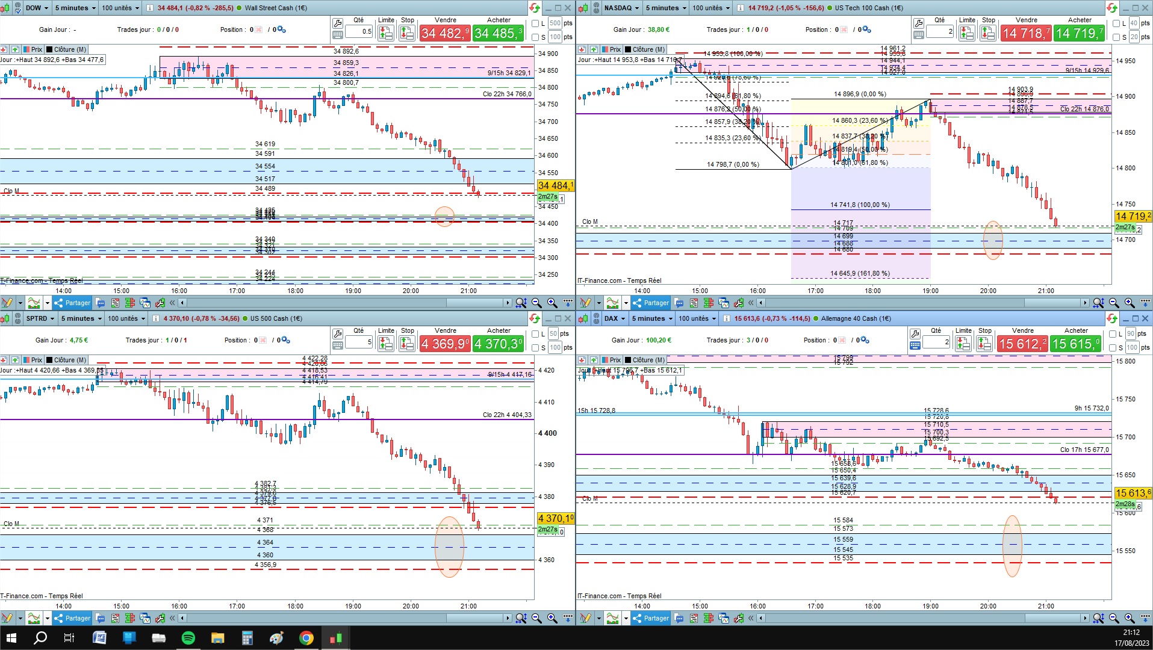Open the 100 unités dropdown in DAX window

point(697,318)
